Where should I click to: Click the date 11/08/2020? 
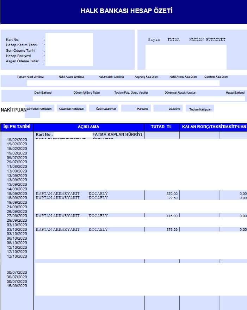coord(17,166)
